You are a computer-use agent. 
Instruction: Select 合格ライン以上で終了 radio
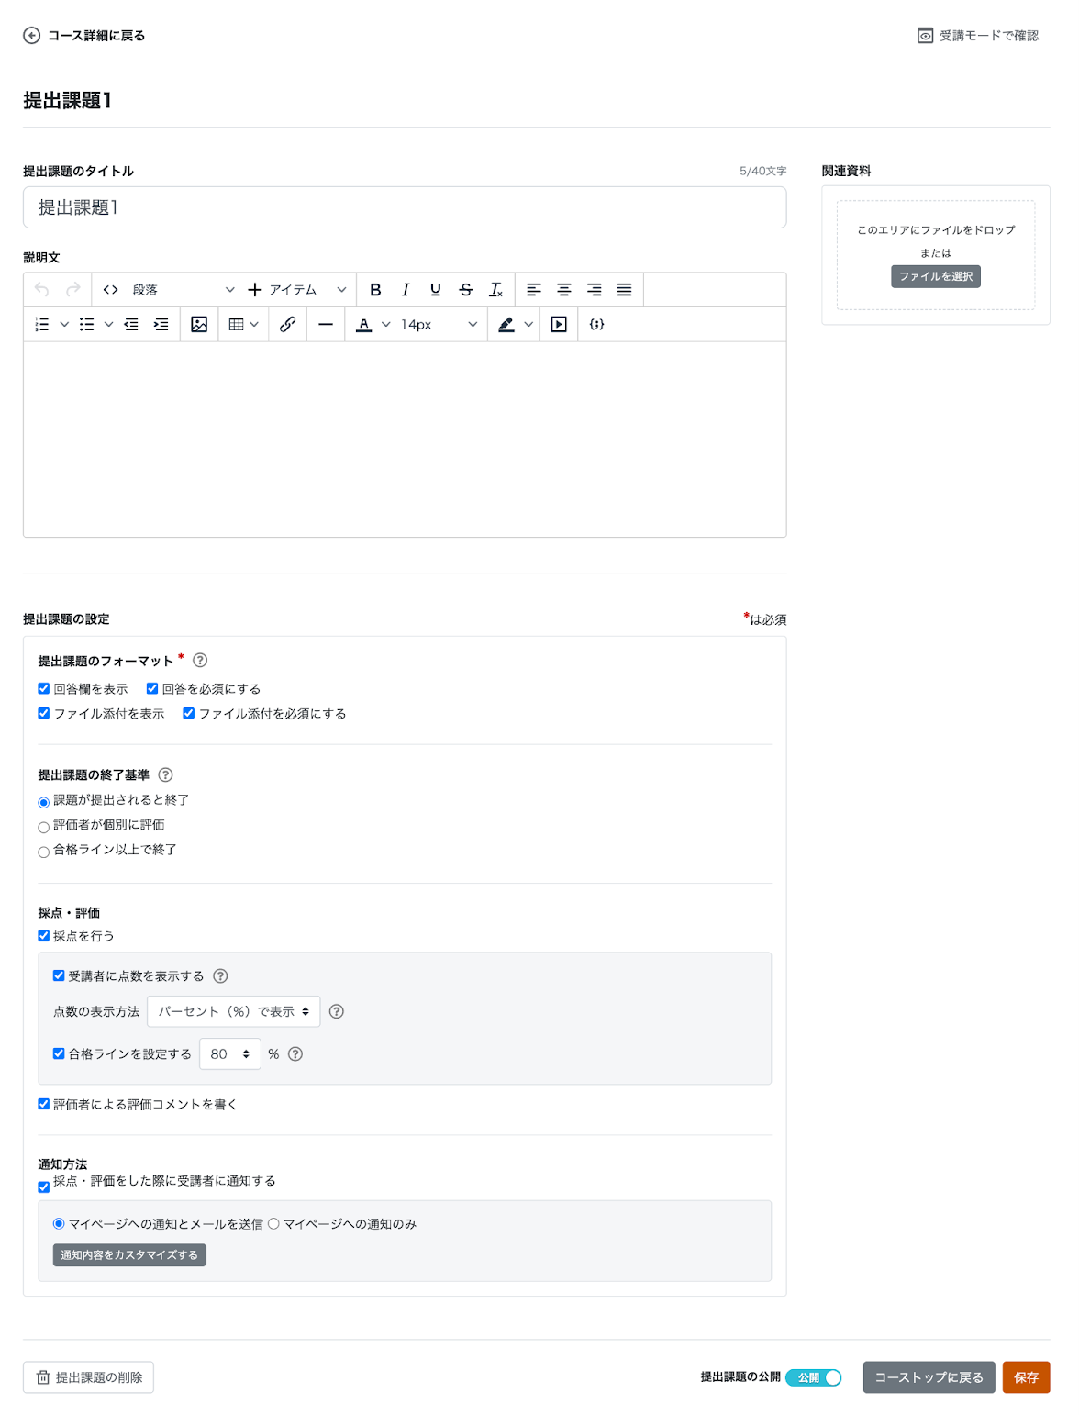[x=44, y=852]
